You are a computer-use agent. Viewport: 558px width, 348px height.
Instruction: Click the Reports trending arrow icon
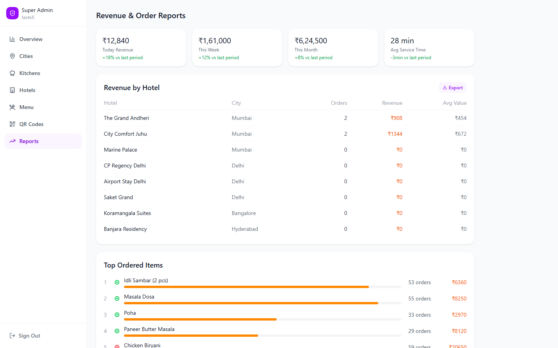(x=12, y=141)
